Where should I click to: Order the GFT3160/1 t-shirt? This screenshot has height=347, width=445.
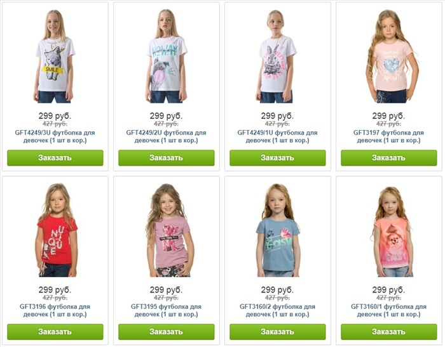(389, 332)
